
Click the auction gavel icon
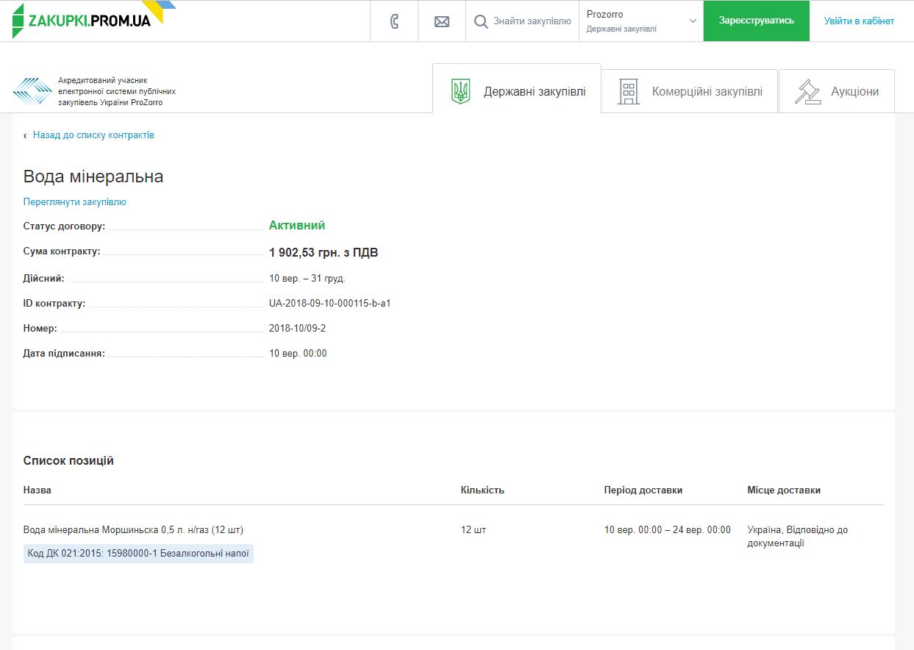[807, 92]
